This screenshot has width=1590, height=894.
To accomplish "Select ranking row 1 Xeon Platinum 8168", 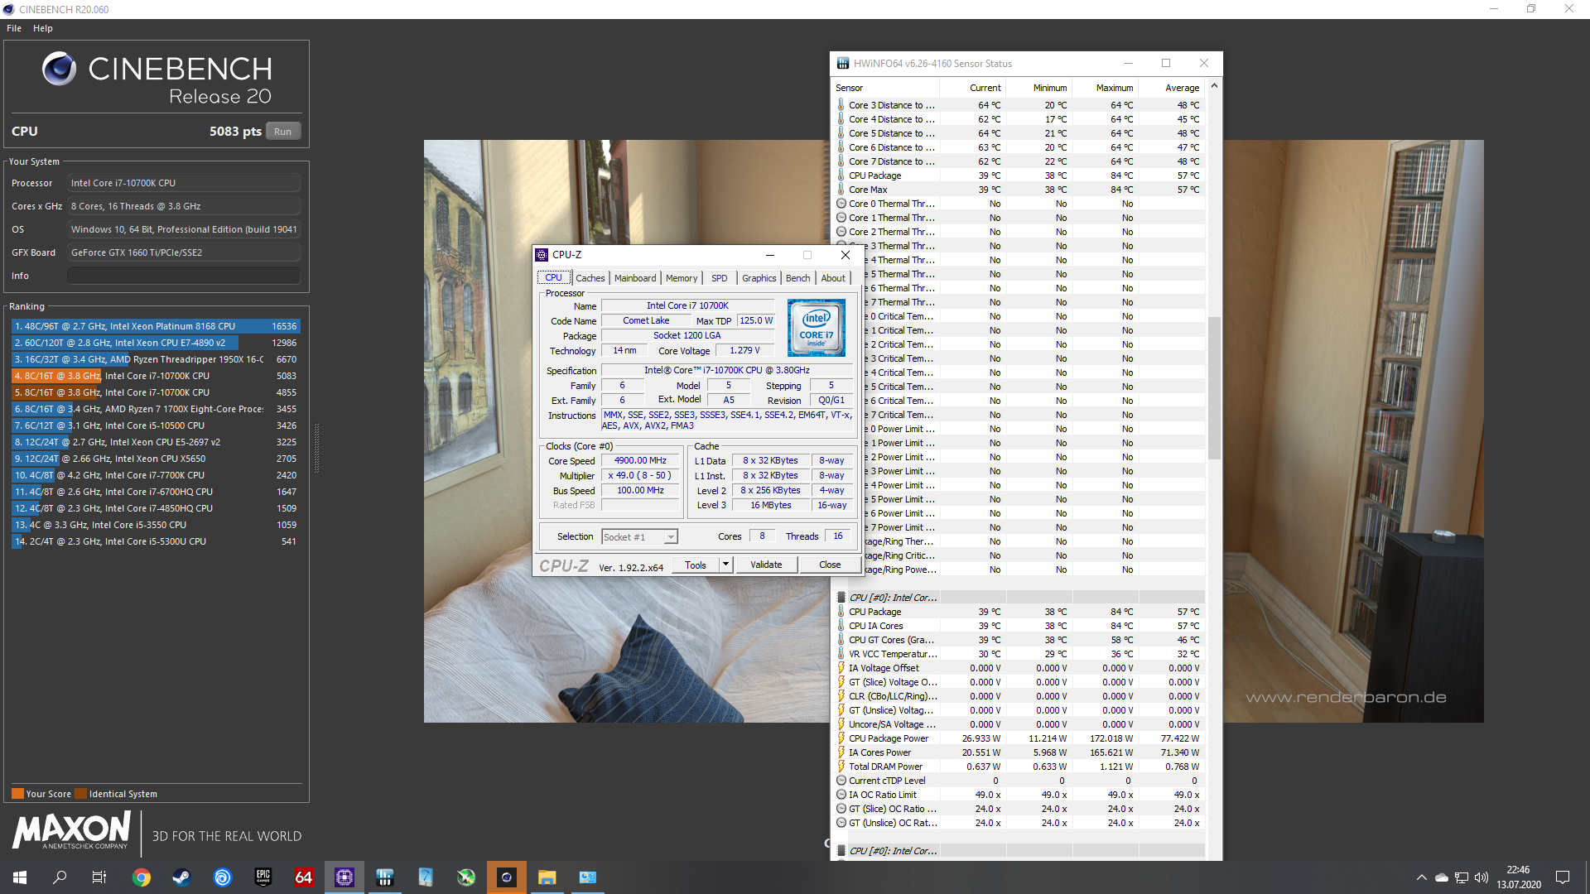I will point(155,326).
